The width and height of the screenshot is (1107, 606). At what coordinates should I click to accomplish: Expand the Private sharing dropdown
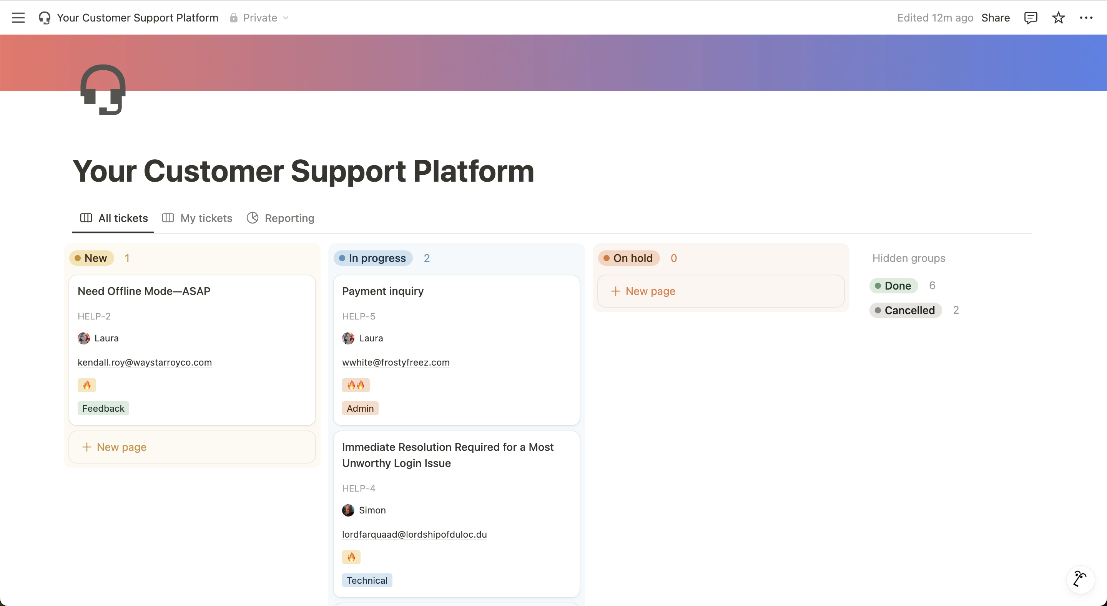click(x=259, y=18)
